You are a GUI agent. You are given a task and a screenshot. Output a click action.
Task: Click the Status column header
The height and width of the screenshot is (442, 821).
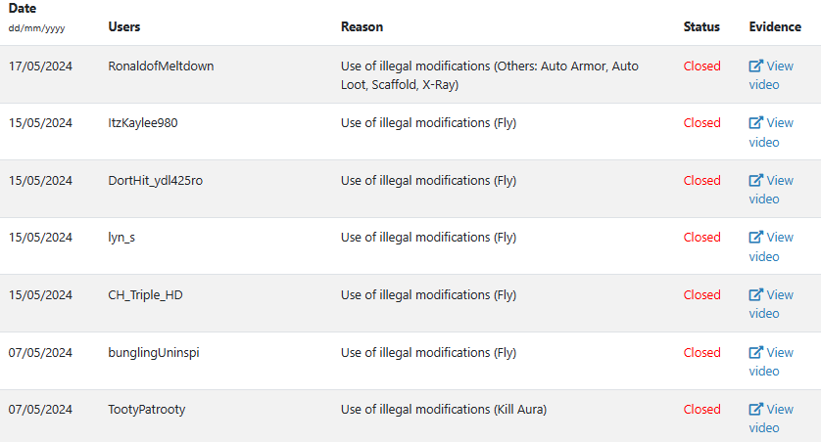coord(701,26)
